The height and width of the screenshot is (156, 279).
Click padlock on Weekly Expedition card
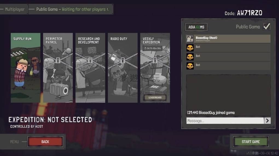(155, 60)
